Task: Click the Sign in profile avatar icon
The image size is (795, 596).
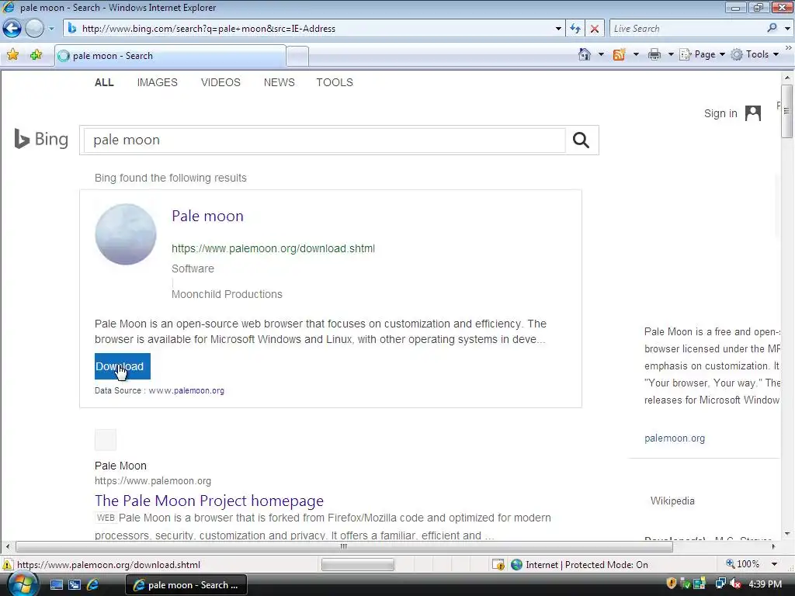Action: (753, 113)
